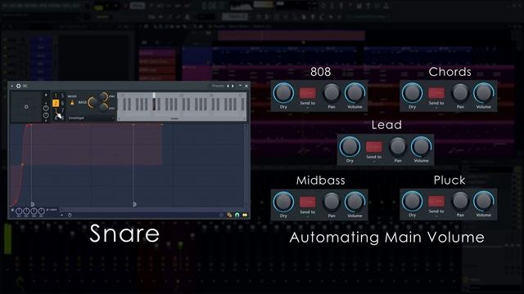Open the 808 Send to button
Viewport: 524px width, 294px height.
pos(308,93)
